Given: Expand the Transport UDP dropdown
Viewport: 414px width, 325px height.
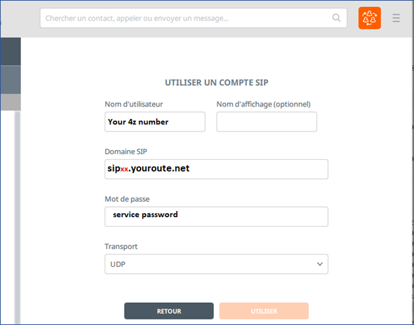Looking at the screenshot, I should click(216, 264).
